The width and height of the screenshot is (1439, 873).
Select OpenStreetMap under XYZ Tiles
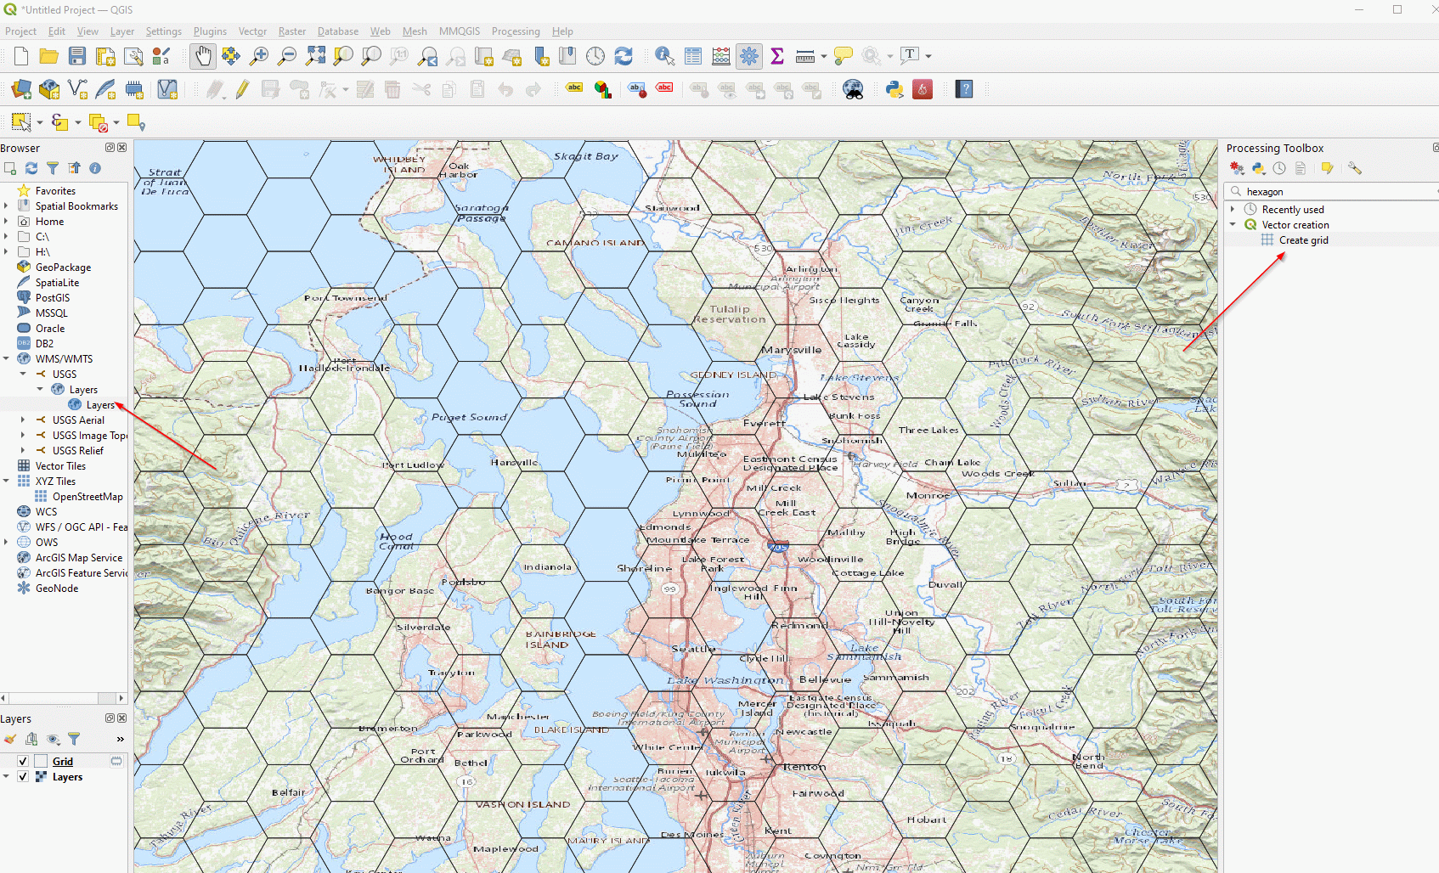click(x=87, y=497)
